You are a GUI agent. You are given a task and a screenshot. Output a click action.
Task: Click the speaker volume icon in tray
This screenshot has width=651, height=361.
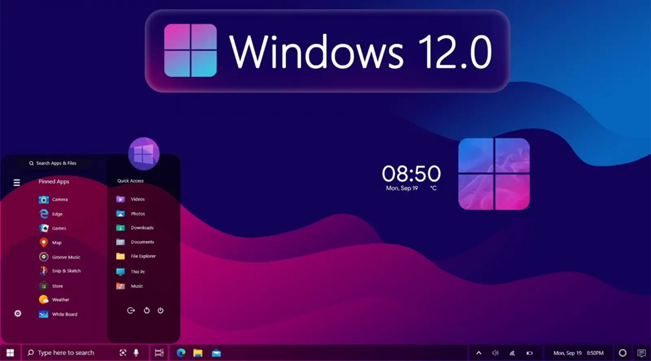point(495,353)
